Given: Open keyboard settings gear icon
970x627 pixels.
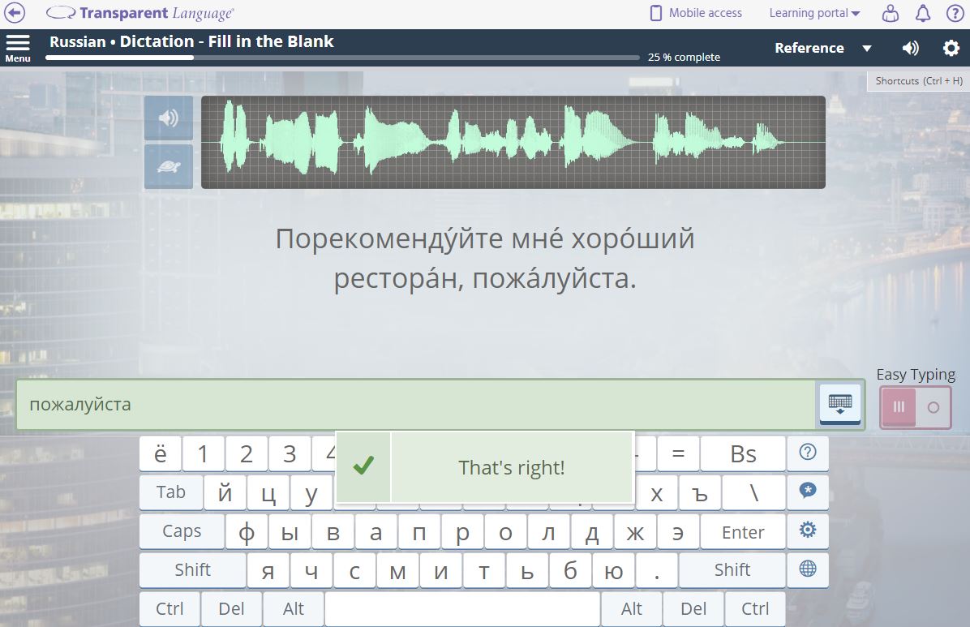Looking at the screenshot, I should (807, 530).
